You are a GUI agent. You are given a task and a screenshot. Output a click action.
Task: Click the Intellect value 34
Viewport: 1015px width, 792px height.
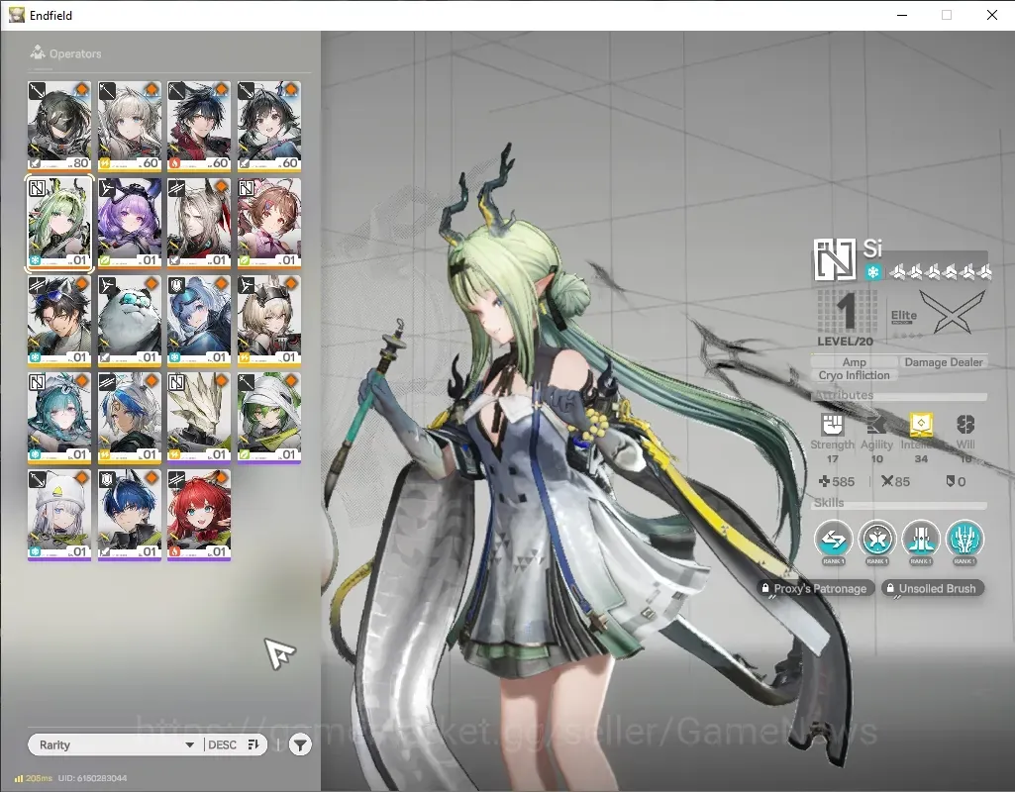pos(921,458)
